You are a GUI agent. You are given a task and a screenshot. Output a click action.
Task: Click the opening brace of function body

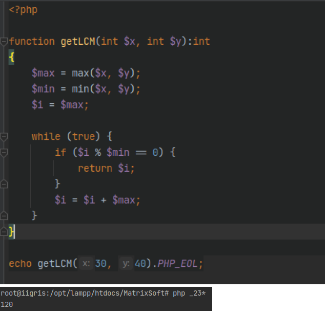pyautogui.click(x=12, y=57)
